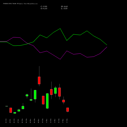Click the purple indicator line's lowest trough
Image resolution: width=127 pixels, height=127 pixels.
click(x=60, y=59)
